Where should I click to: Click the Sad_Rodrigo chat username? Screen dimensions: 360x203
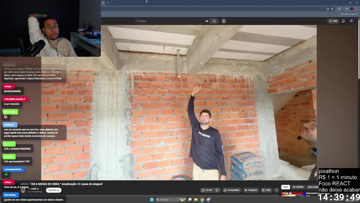coord(10,195)
